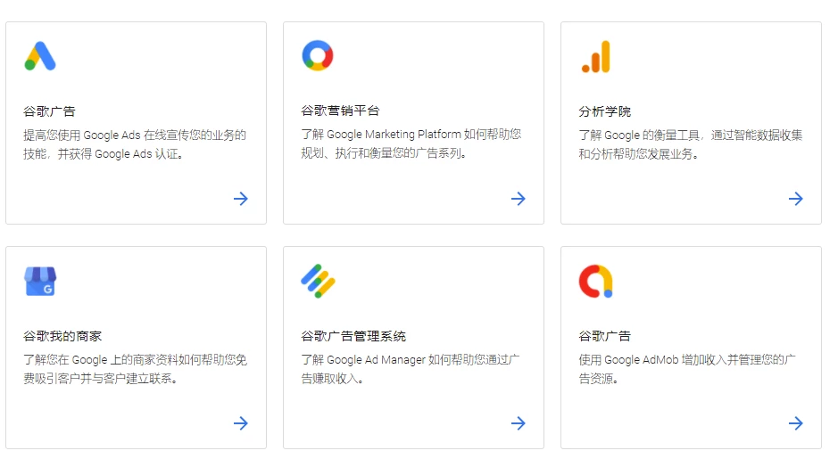Open 谷歌广告 Google Ads card via its arrow
Screen dimensions: 838x459
pyautogui.click(x=241, y=199)
